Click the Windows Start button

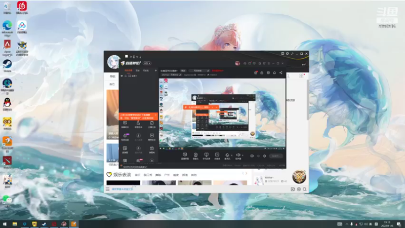click(x=5, y=224)
